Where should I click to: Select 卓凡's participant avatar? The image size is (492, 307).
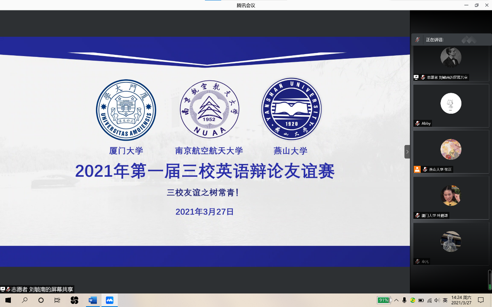click(451, 241)
